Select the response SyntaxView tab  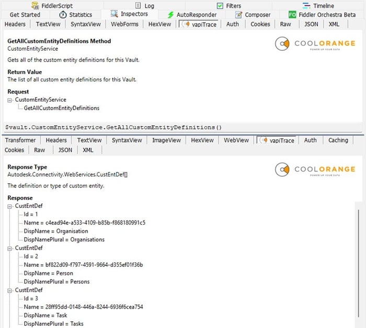(x=127, y=140)
